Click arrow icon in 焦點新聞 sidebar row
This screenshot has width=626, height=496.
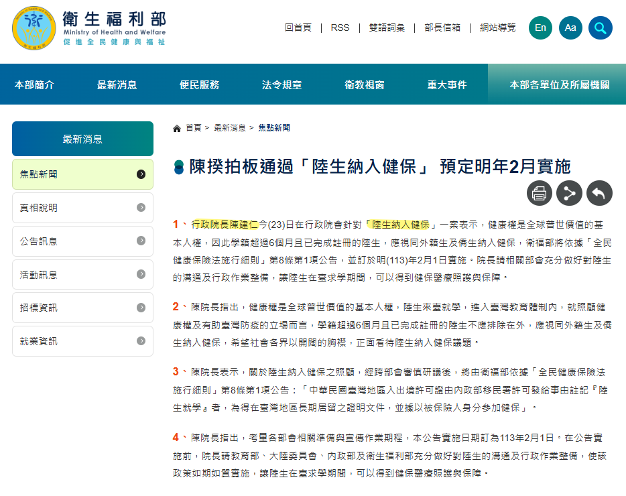pos(141,174)
